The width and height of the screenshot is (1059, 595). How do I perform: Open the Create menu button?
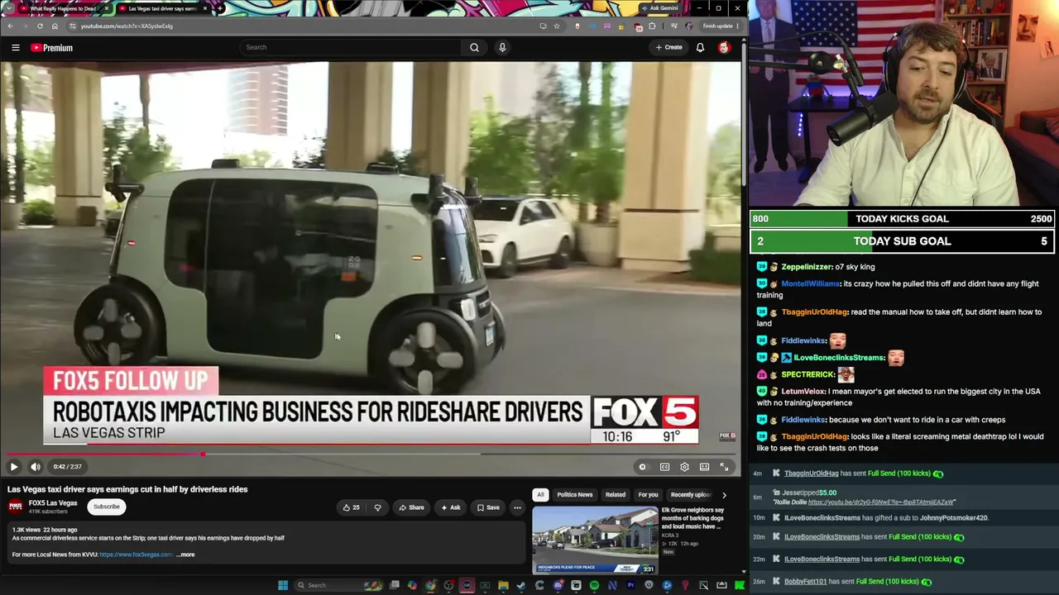pyautogui.click(x=668, y=47)
